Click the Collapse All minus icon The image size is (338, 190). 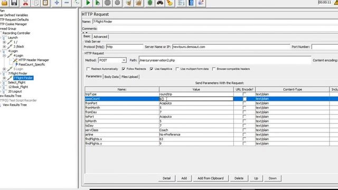point(67,3)
